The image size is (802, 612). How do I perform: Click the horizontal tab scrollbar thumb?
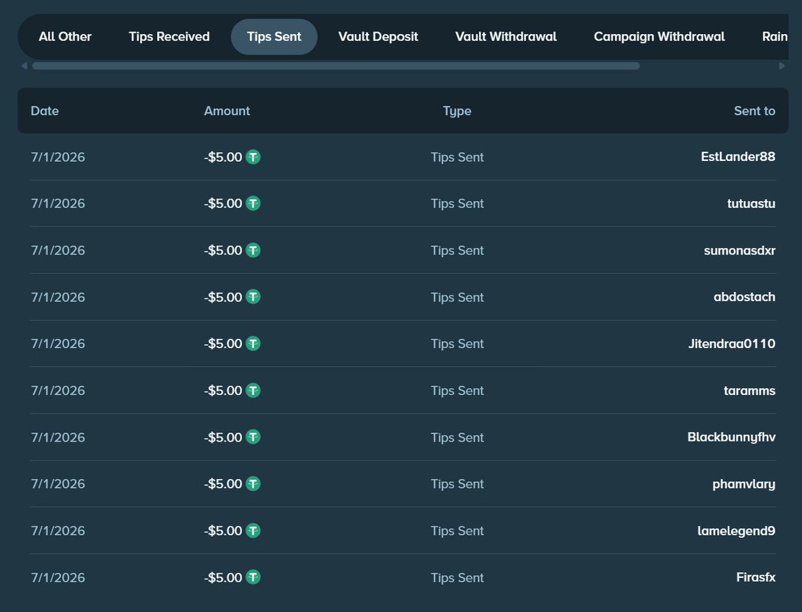point(336,65)
